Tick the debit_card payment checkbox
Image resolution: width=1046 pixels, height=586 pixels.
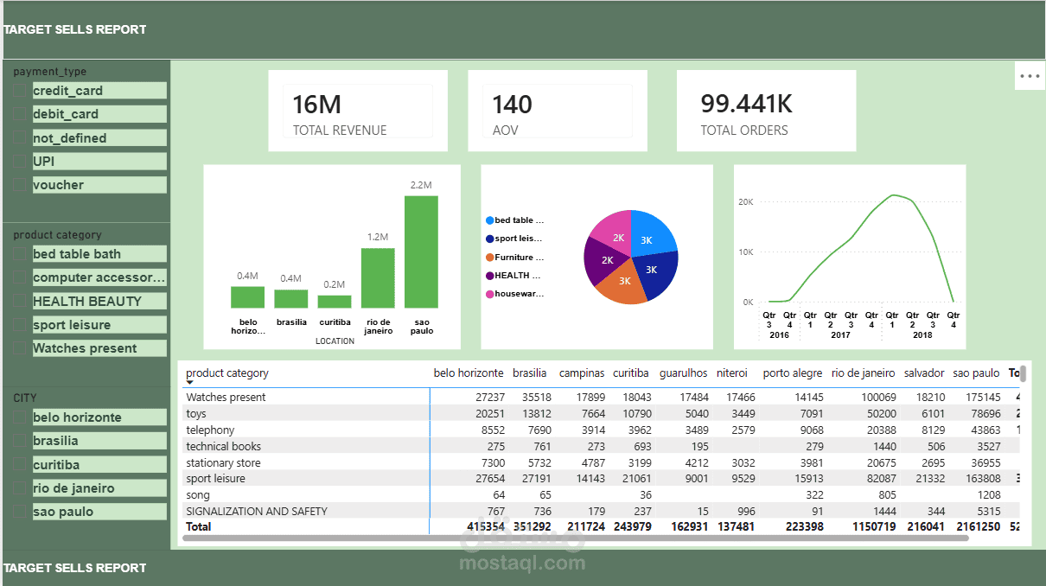pyautogui.click(x=22, y=114)
